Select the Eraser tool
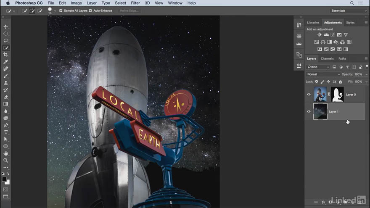 pyautogui.click(x=5, y=97)
